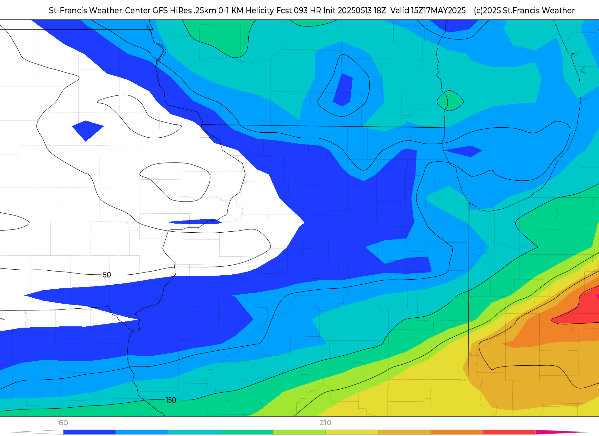The width and height of the screenshot is (599, 436).
Task: Click the '210' colorbar label
Action: coord(325,423)
